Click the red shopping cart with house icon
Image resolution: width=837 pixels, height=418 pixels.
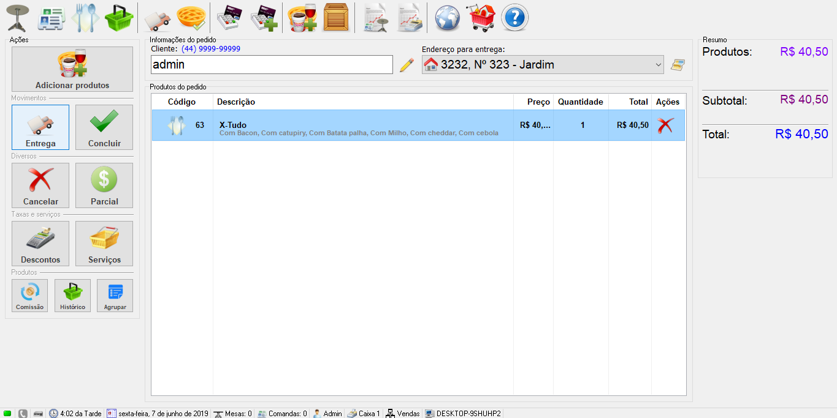481,18
